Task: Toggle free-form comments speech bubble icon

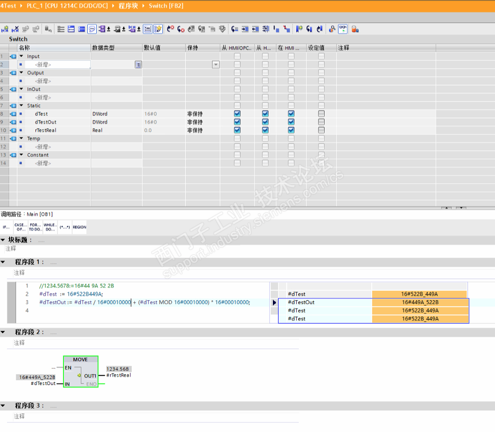Action: 92,30
